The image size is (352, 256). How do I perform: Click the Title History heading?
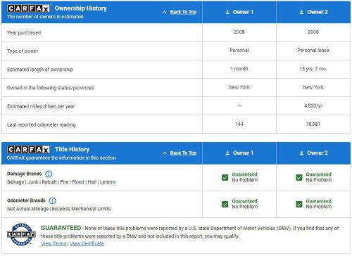pos(72,149)
